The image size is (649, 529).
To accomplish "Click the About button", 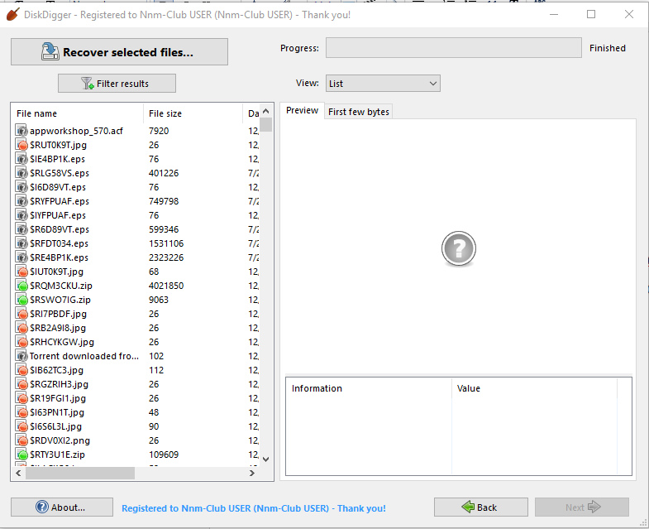I will coord(62,507).
